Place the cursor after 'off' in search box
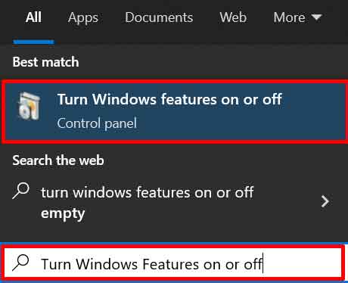 [x=263, y=263]
